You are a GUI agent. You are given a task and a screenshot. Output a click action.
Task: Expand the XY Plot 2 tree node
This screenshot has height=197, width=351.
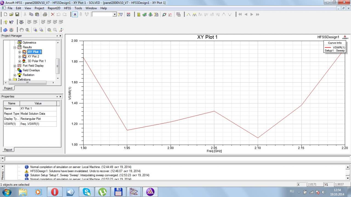point(20,57)
